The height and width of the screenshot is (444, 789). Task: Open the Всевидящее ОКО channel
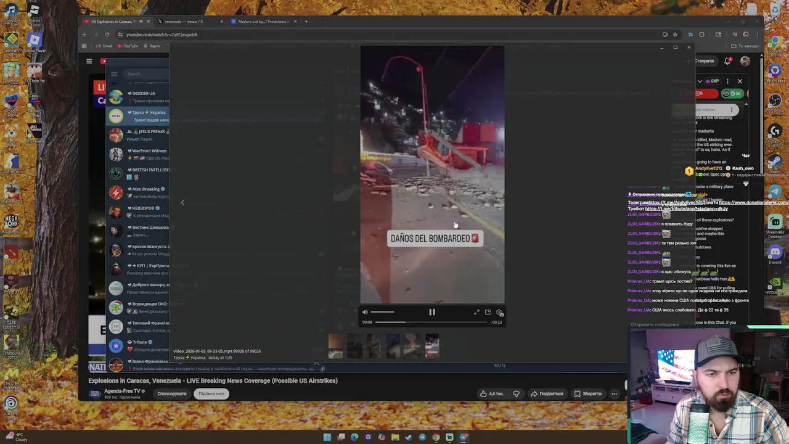point(138,307)
